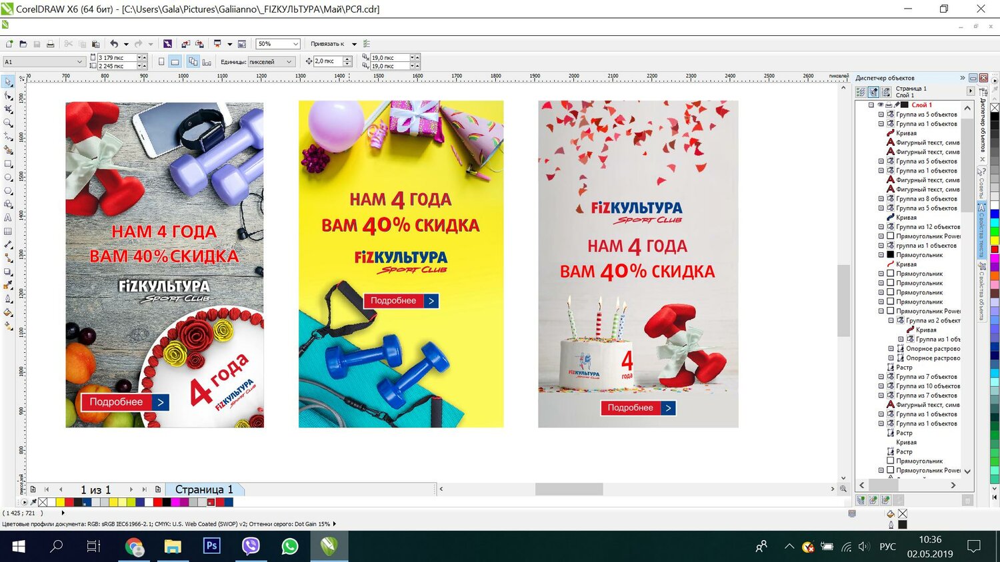Create new layer in object manager
Screen dimensions: 1000x562
[861, 500]
